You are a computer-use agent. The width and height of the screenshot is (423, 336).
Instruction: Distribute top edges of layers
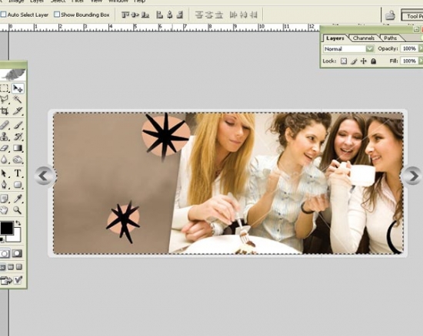pos(199,15)
